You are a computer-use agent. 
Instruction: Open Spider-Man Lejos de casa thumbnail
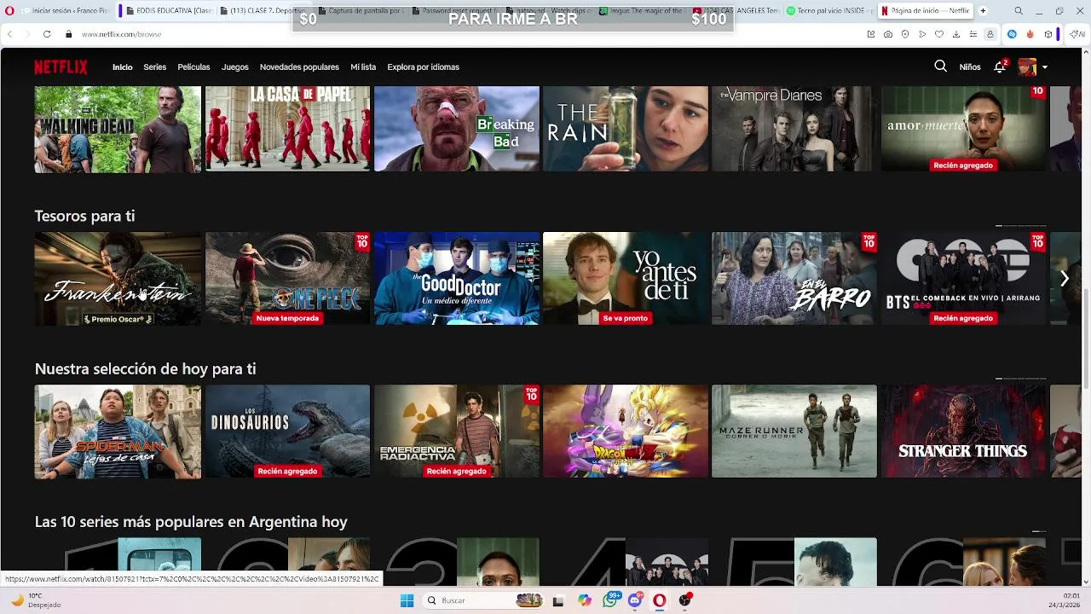pos(118,432)
